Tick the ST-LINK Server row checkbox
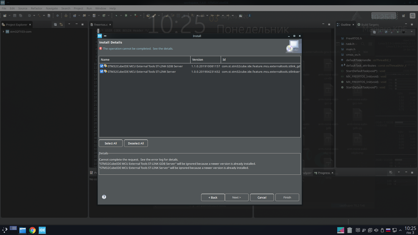 click(x=102, y=72)
